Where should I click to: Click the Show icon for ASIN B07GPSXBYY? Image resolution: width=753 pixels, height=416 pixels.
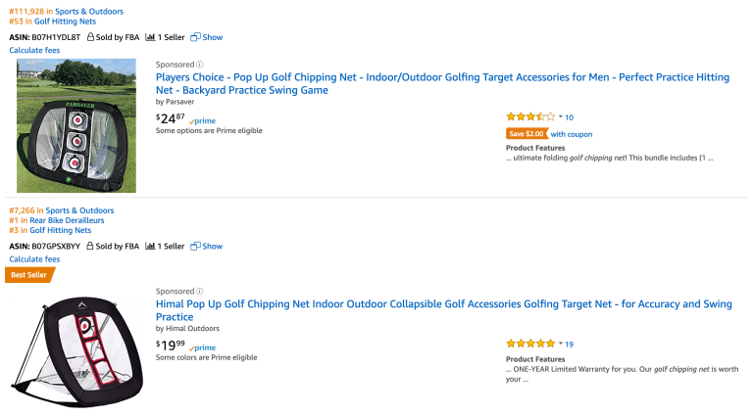[195, 246]
